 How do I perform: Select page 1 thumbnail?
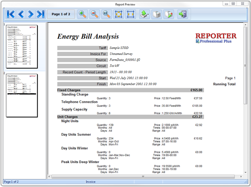click(22, 46)
